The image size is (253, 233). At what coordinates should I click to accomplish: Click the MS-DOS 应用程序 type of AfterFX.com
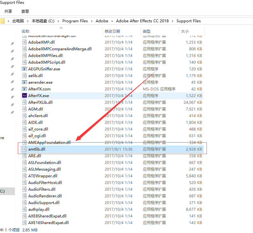coord(159,89)
